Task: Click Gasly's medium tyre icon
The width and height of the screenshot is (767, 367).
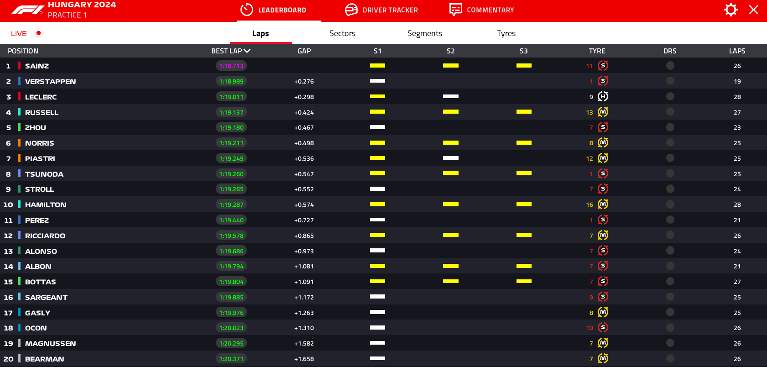Action: tap(603, 312)
